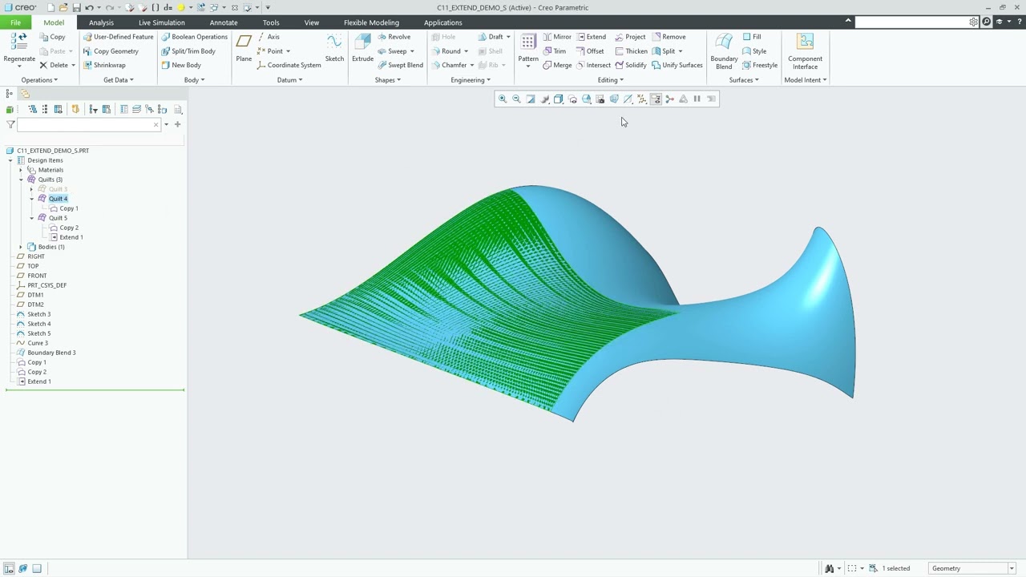Screen dimensions: 1026x577
Task: Select the Swept Blend tool
Action: pyautogui.click(x=400, y=66)
